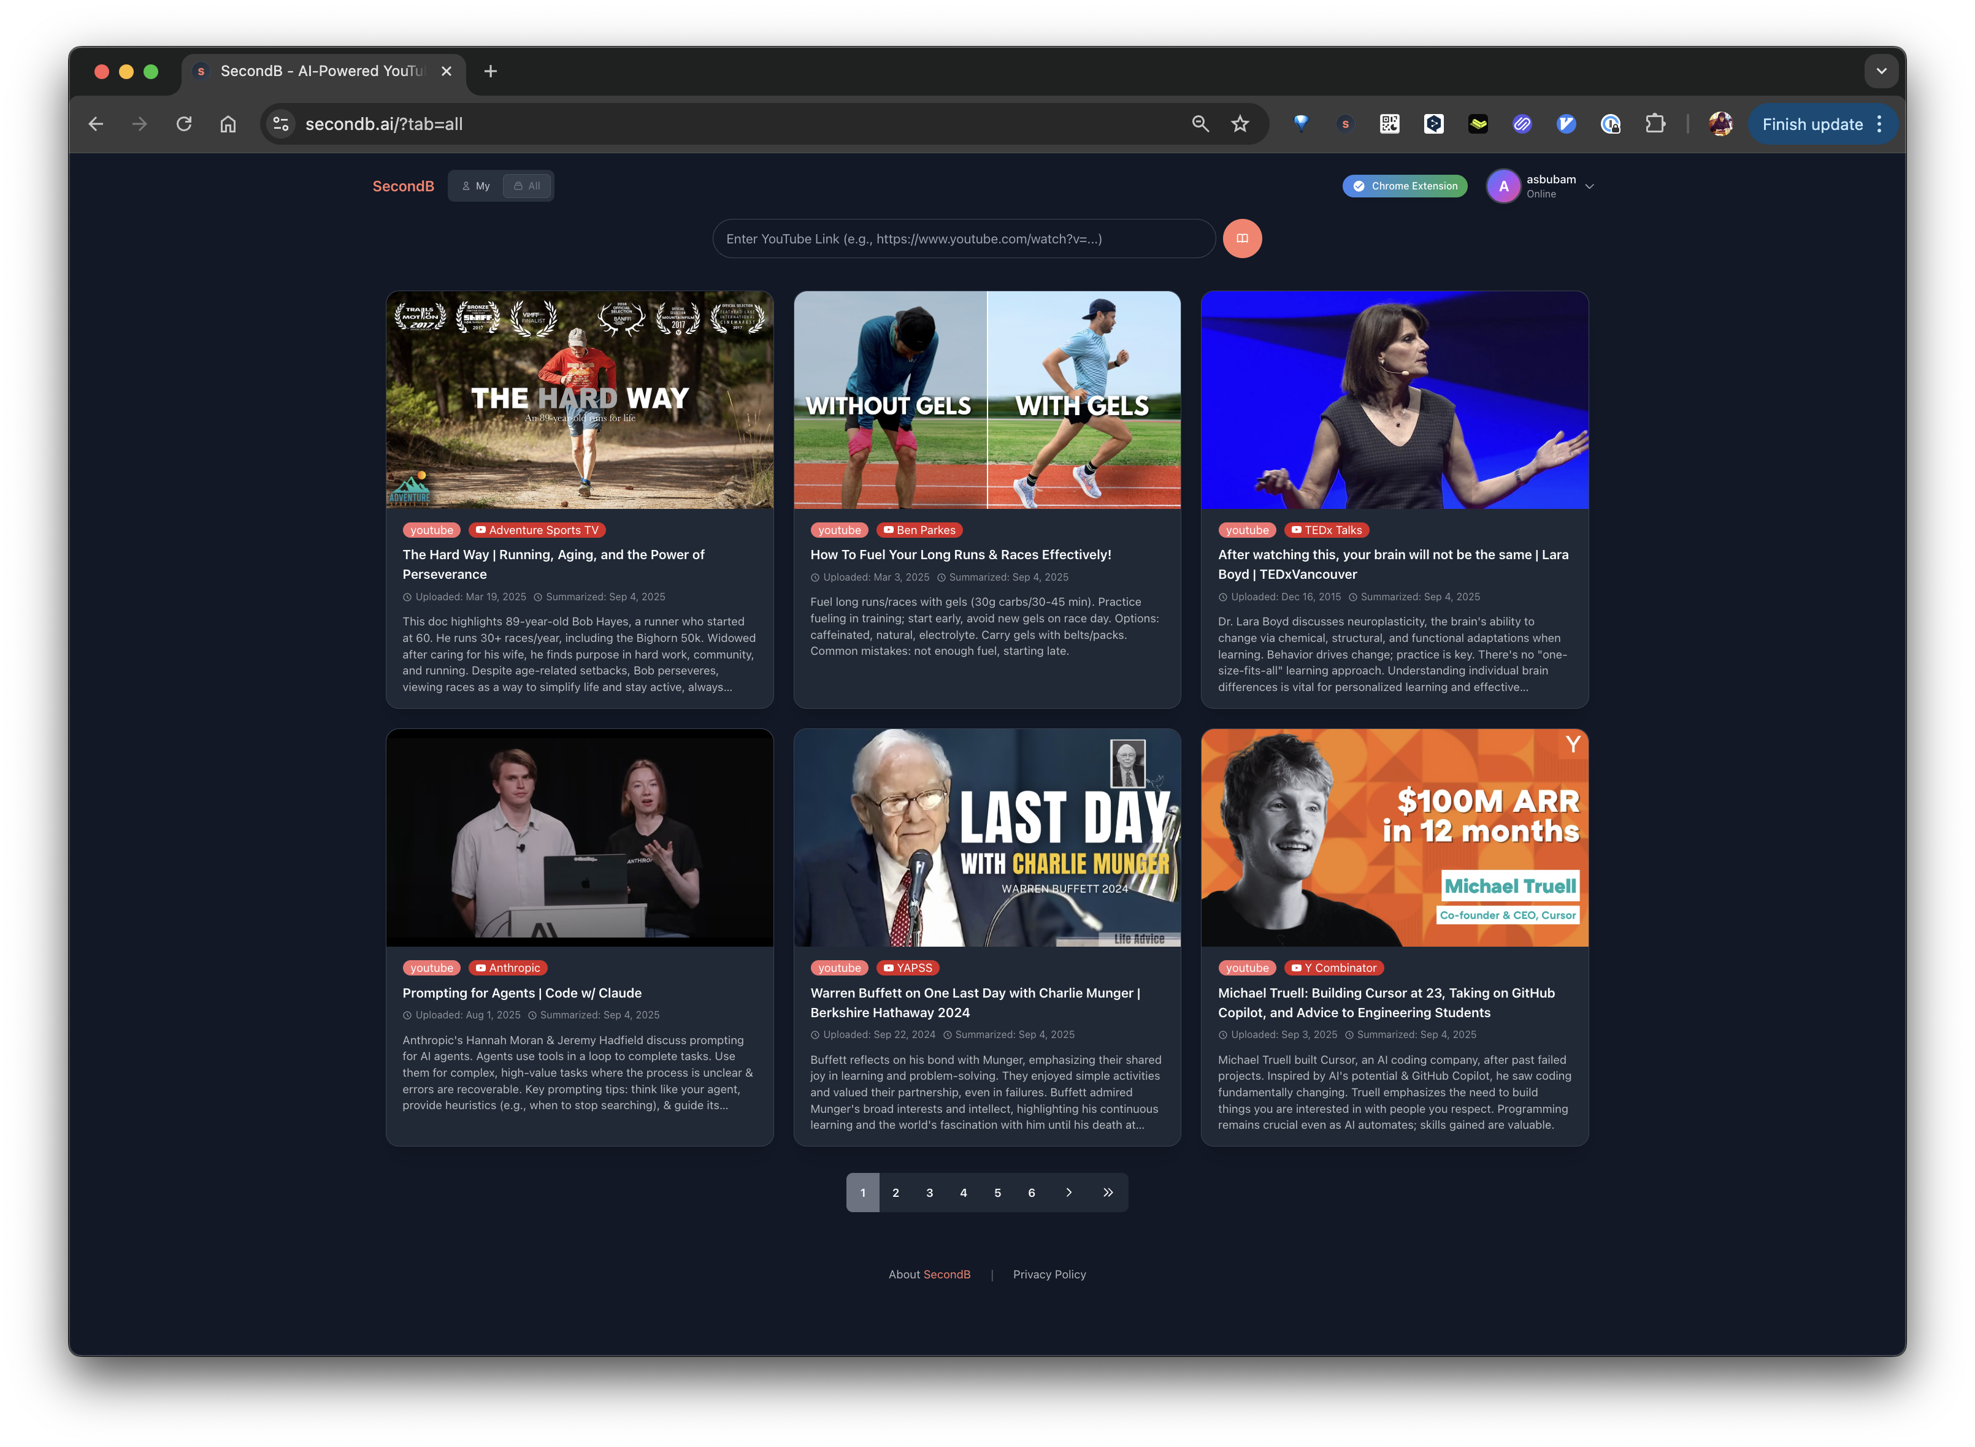
Task: Open title 'Prompting for Agents | Code w/ Claude'
Action: pyautogui.click(x=522, y=993)
